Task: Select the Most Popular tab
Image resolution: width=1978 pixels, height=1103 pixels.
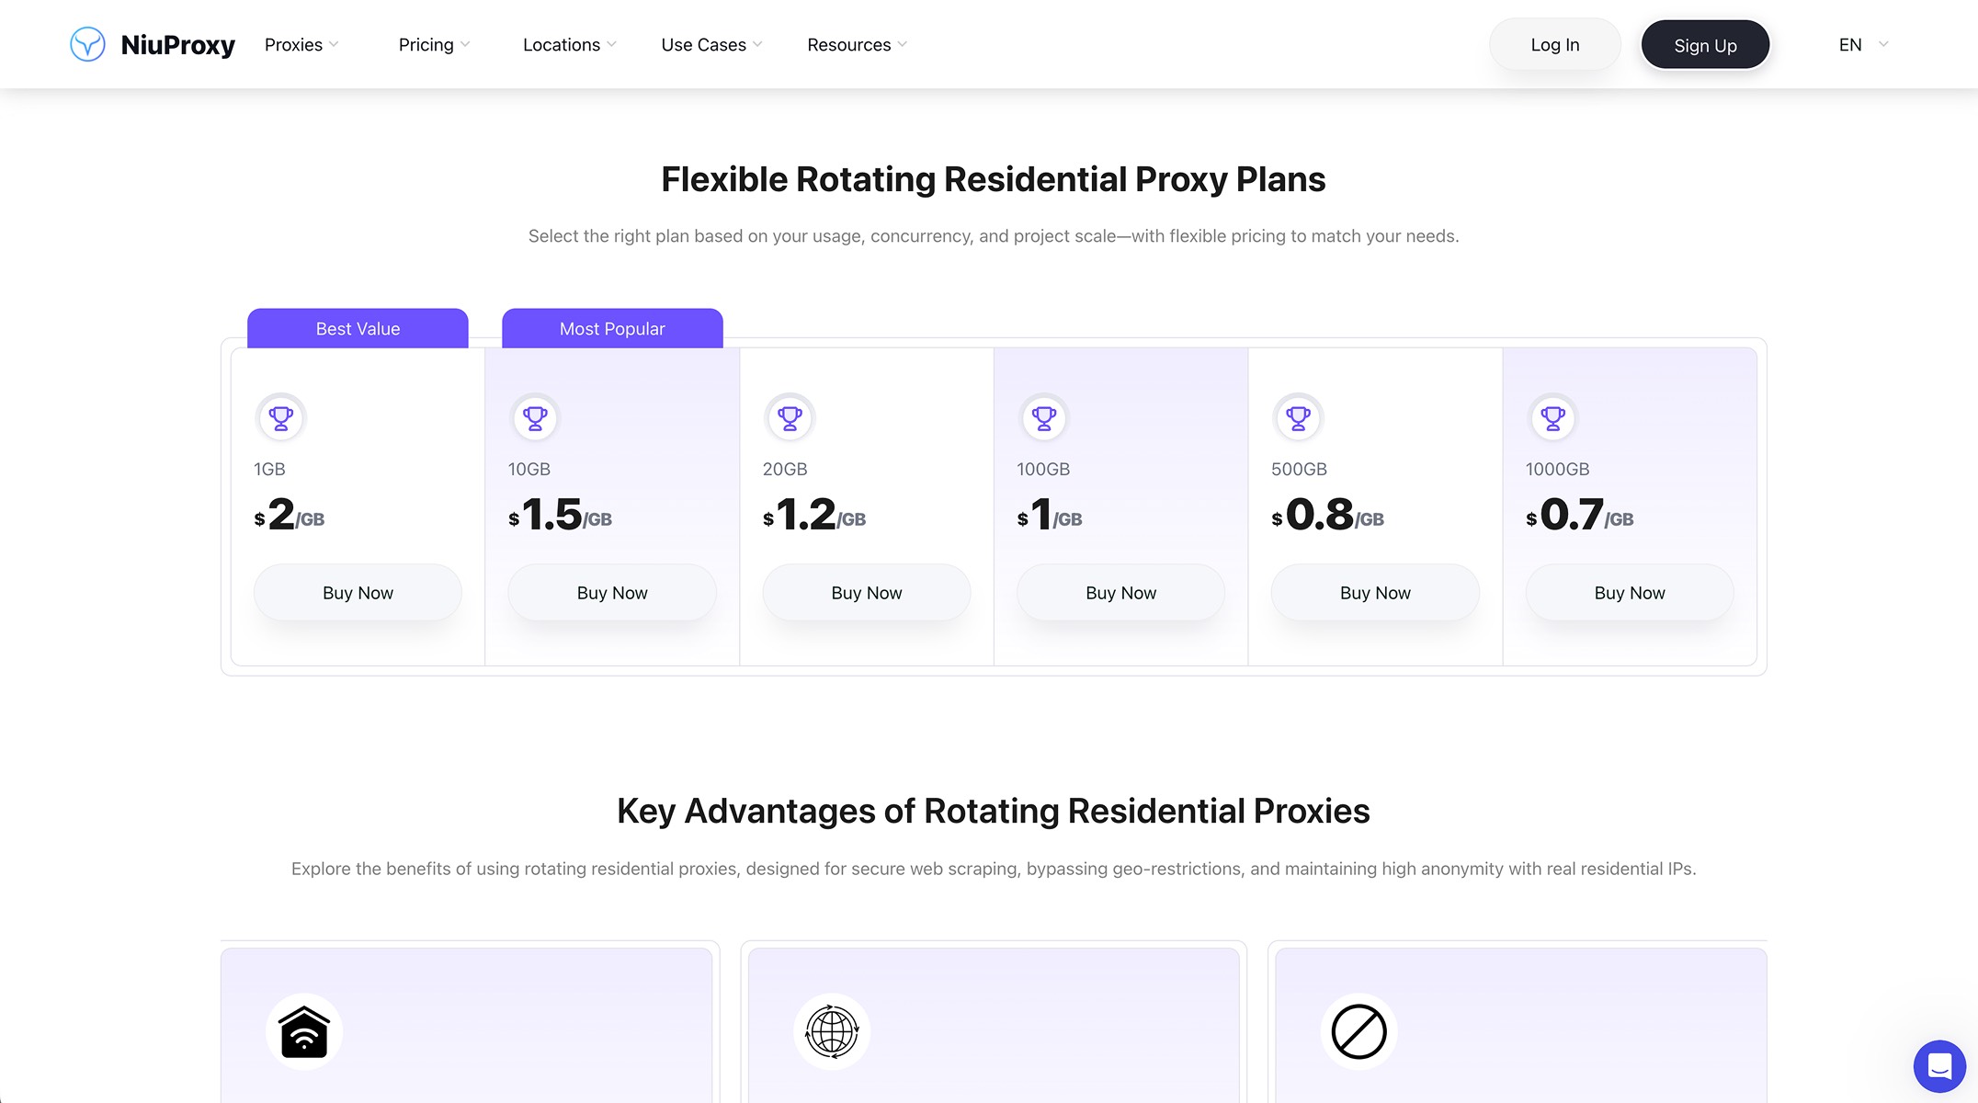Action: 612,328
